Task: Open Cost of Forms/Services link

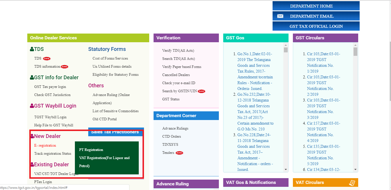Action: (x=110, y=58)
